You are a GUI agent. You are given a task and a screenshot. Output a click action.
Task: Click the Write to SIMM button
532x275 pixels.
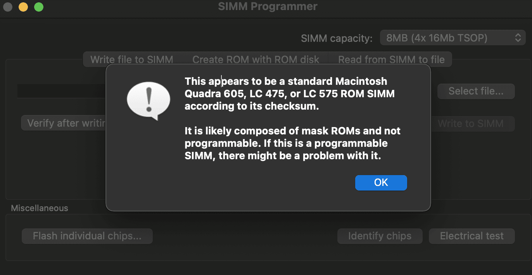[470, 124]
